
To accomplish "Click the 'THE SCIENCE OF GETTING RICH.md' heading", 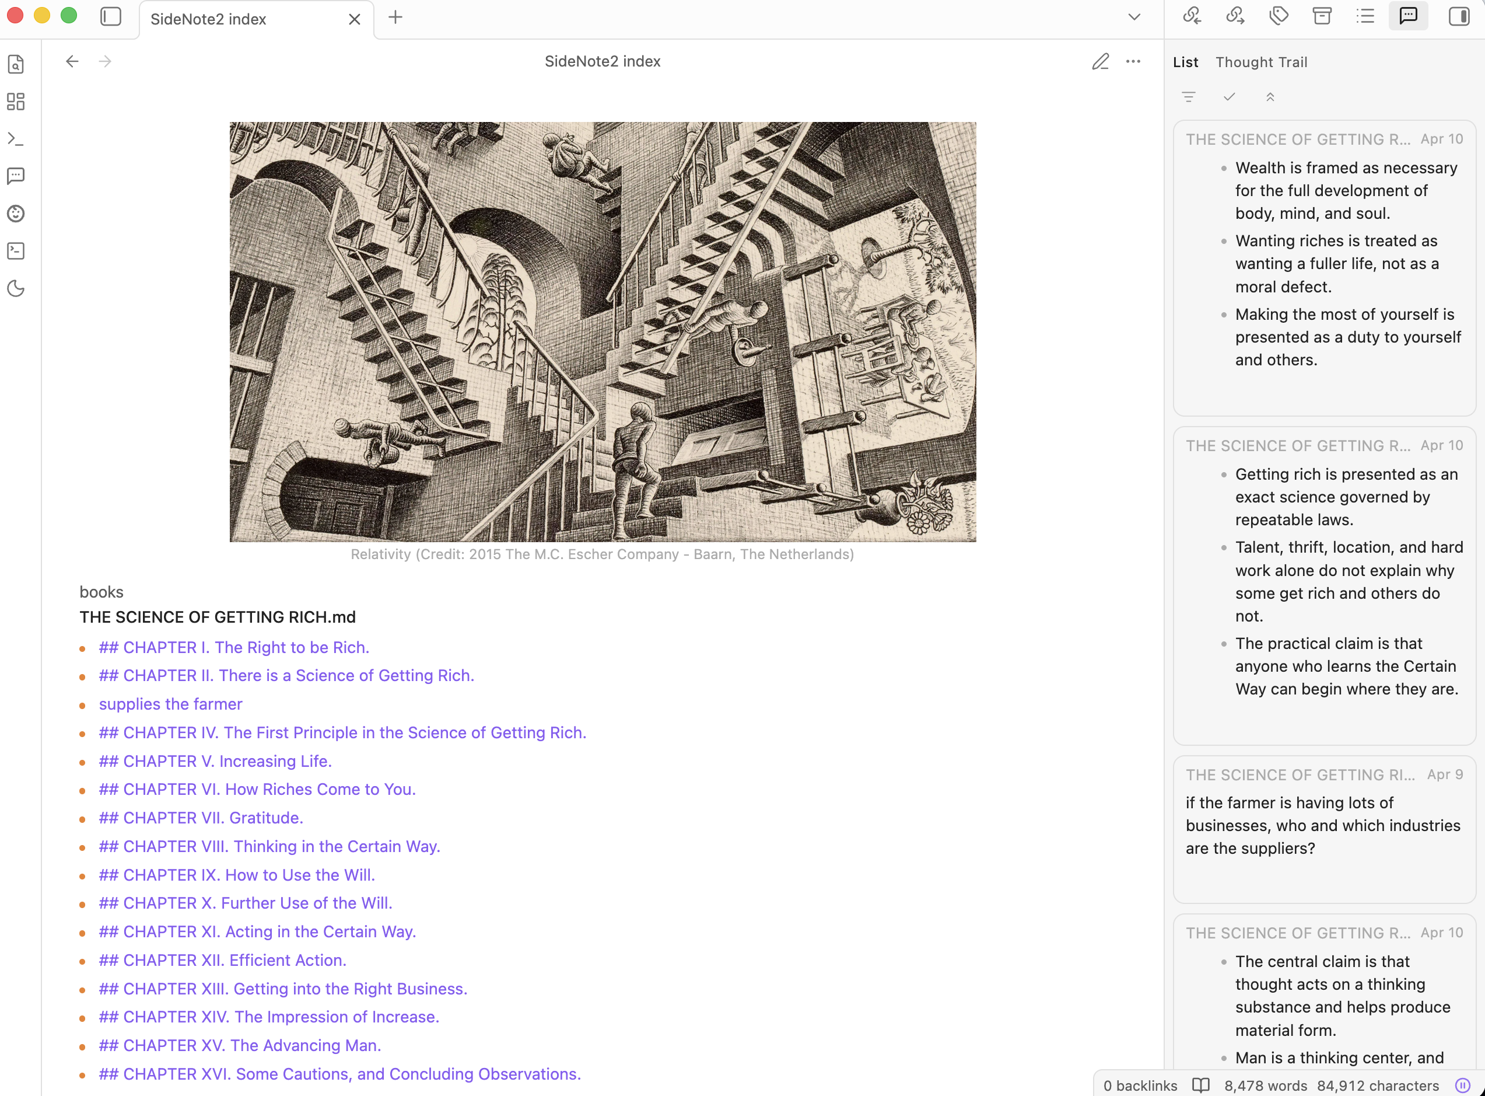I will 218,617.
